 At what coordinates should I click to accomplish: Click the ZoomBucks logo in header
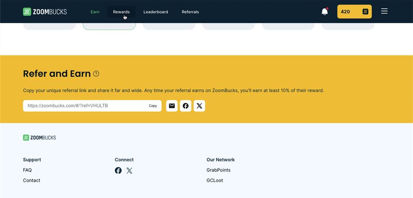[x=45, y=12]
